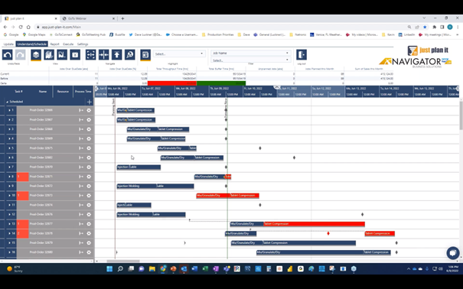Open the LinkedIn bookmark
This screenshot has height=289, width=463.
[x=406, y=34]
